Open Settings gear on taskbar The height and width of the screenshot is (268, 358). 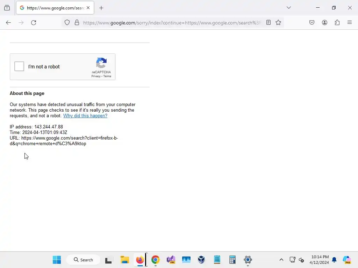248,260
